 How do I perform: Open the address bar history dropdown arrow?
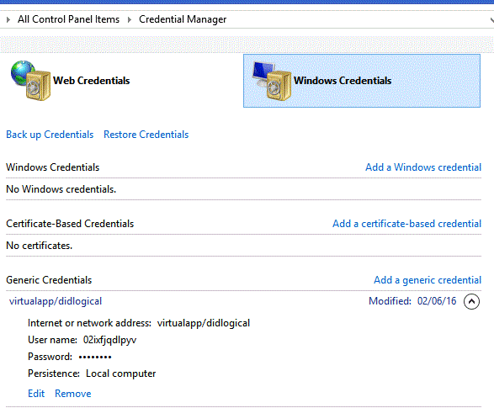(x=491, y=20)
